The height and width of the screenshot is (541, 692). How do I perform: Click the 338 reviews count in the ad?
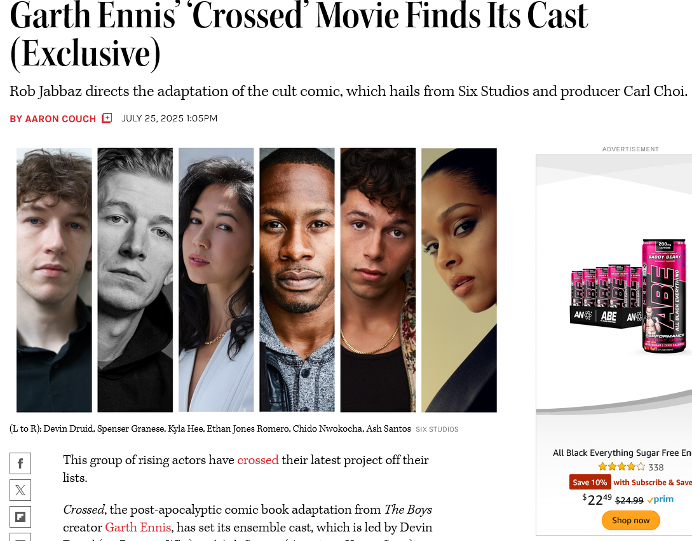[656, 467]
